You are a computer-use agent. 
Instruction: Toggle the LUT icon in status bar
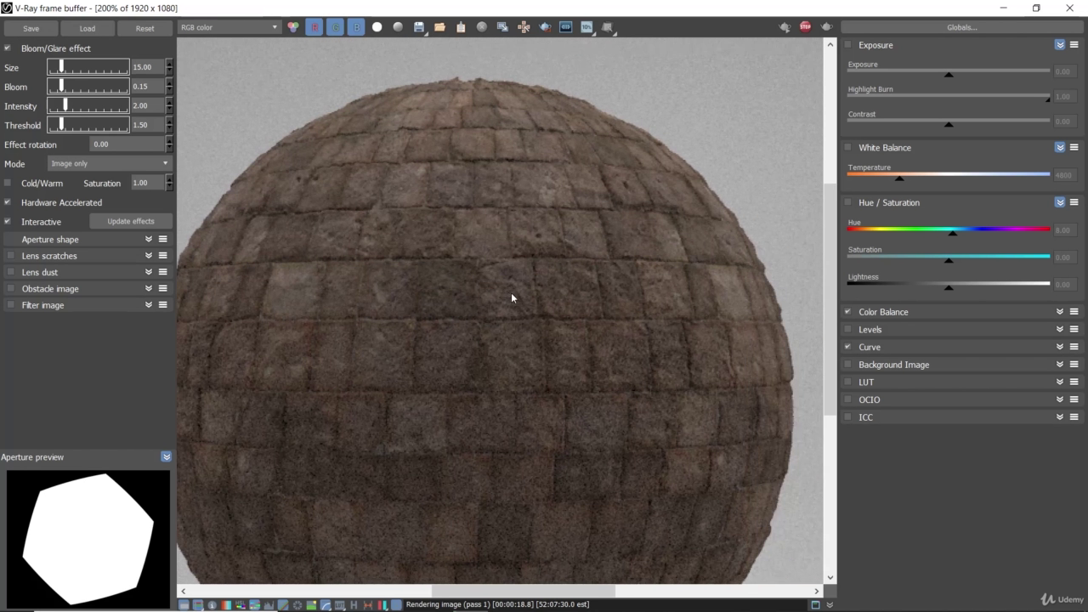click(340, 605)
